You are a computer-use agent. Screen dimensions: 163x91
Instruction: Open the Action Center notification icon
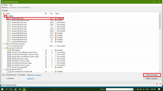coord(159,89)
